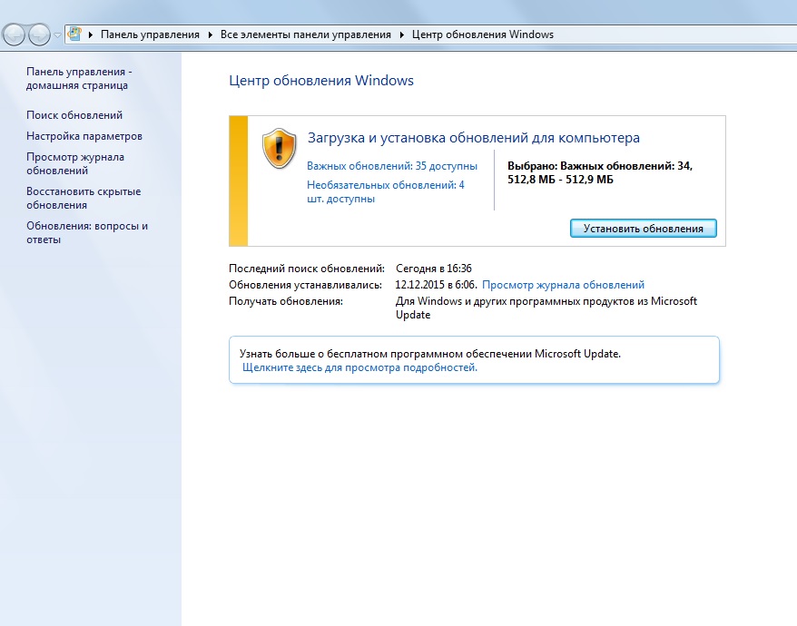The height and width of the screenshot is (626, 797).
Task: Click Щелкните здесь для просмотра подробностей link
Action: click(359, 367)
